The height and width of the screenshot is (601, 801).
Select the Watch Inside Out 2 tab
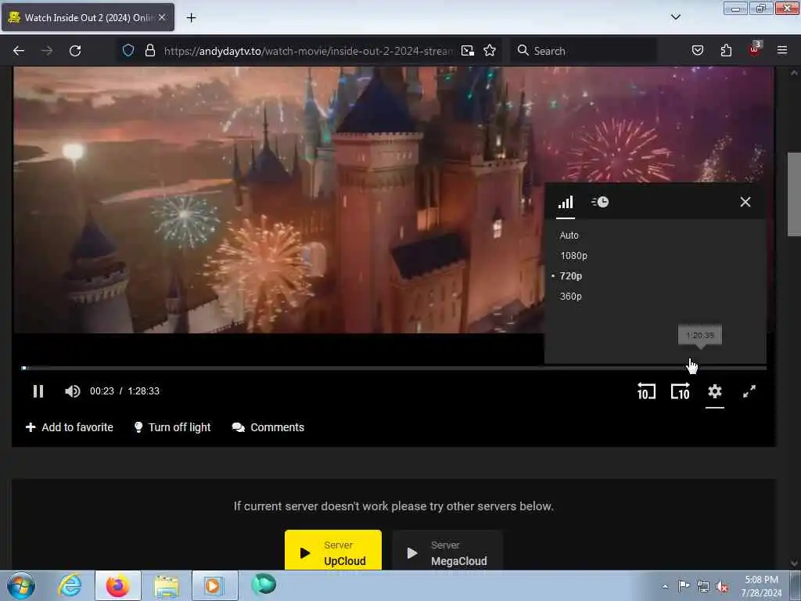(x=88, y=18)
